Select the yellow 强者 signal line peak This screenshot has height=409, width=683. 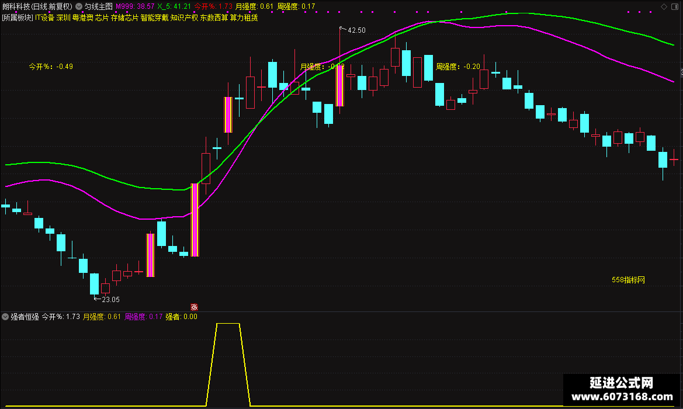point(228,324)
